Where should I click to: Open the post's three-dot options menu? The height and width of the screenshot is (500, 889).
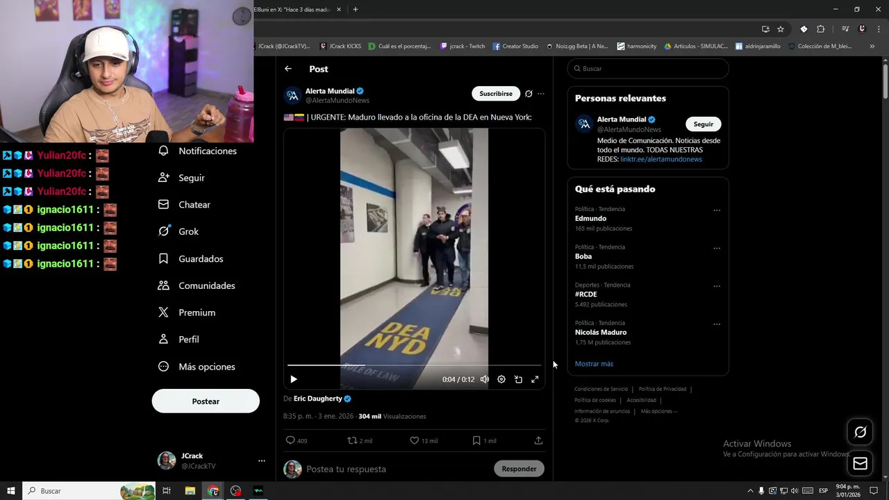[541, 94]
